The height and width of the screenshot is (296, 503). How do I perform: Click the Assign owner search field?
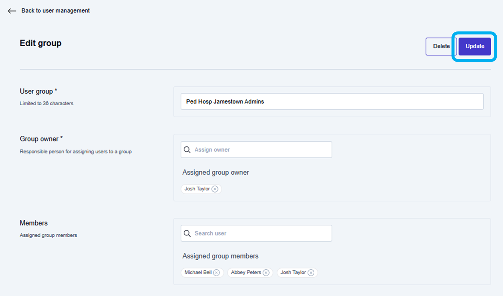coord(261,150)
